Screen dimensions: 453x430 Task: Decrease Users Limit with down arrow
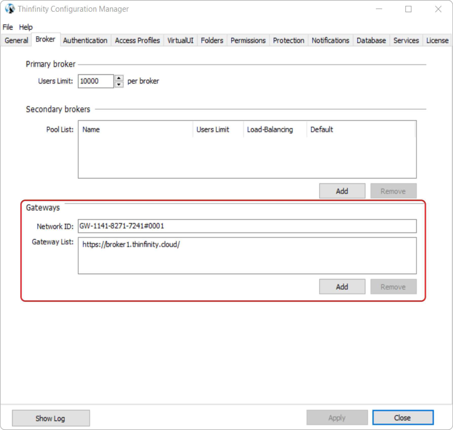pyautogui.click(x=119, y=84)
